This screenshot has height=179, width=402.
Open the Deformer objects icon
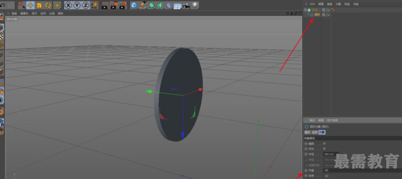tap(169, 5)
